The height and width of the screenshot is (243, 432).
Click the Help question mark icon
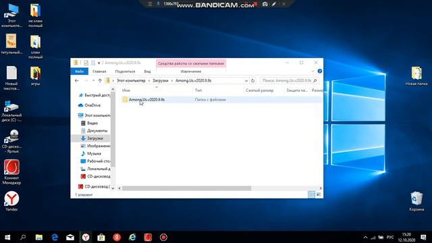coord(319,71)
